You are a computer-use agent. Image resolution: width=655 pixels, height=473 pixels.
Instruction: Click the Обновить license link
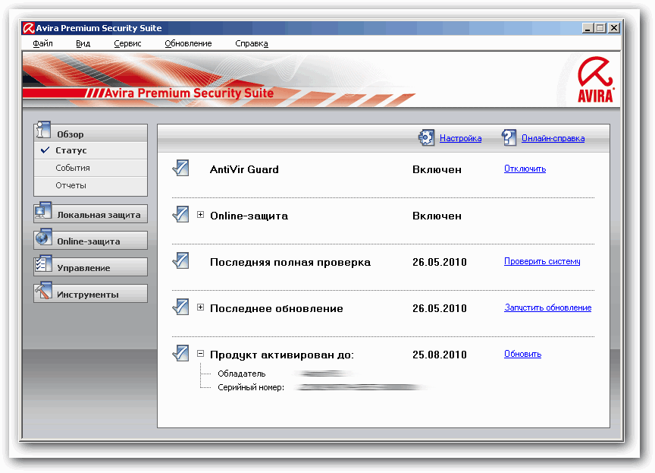[522, 355]
